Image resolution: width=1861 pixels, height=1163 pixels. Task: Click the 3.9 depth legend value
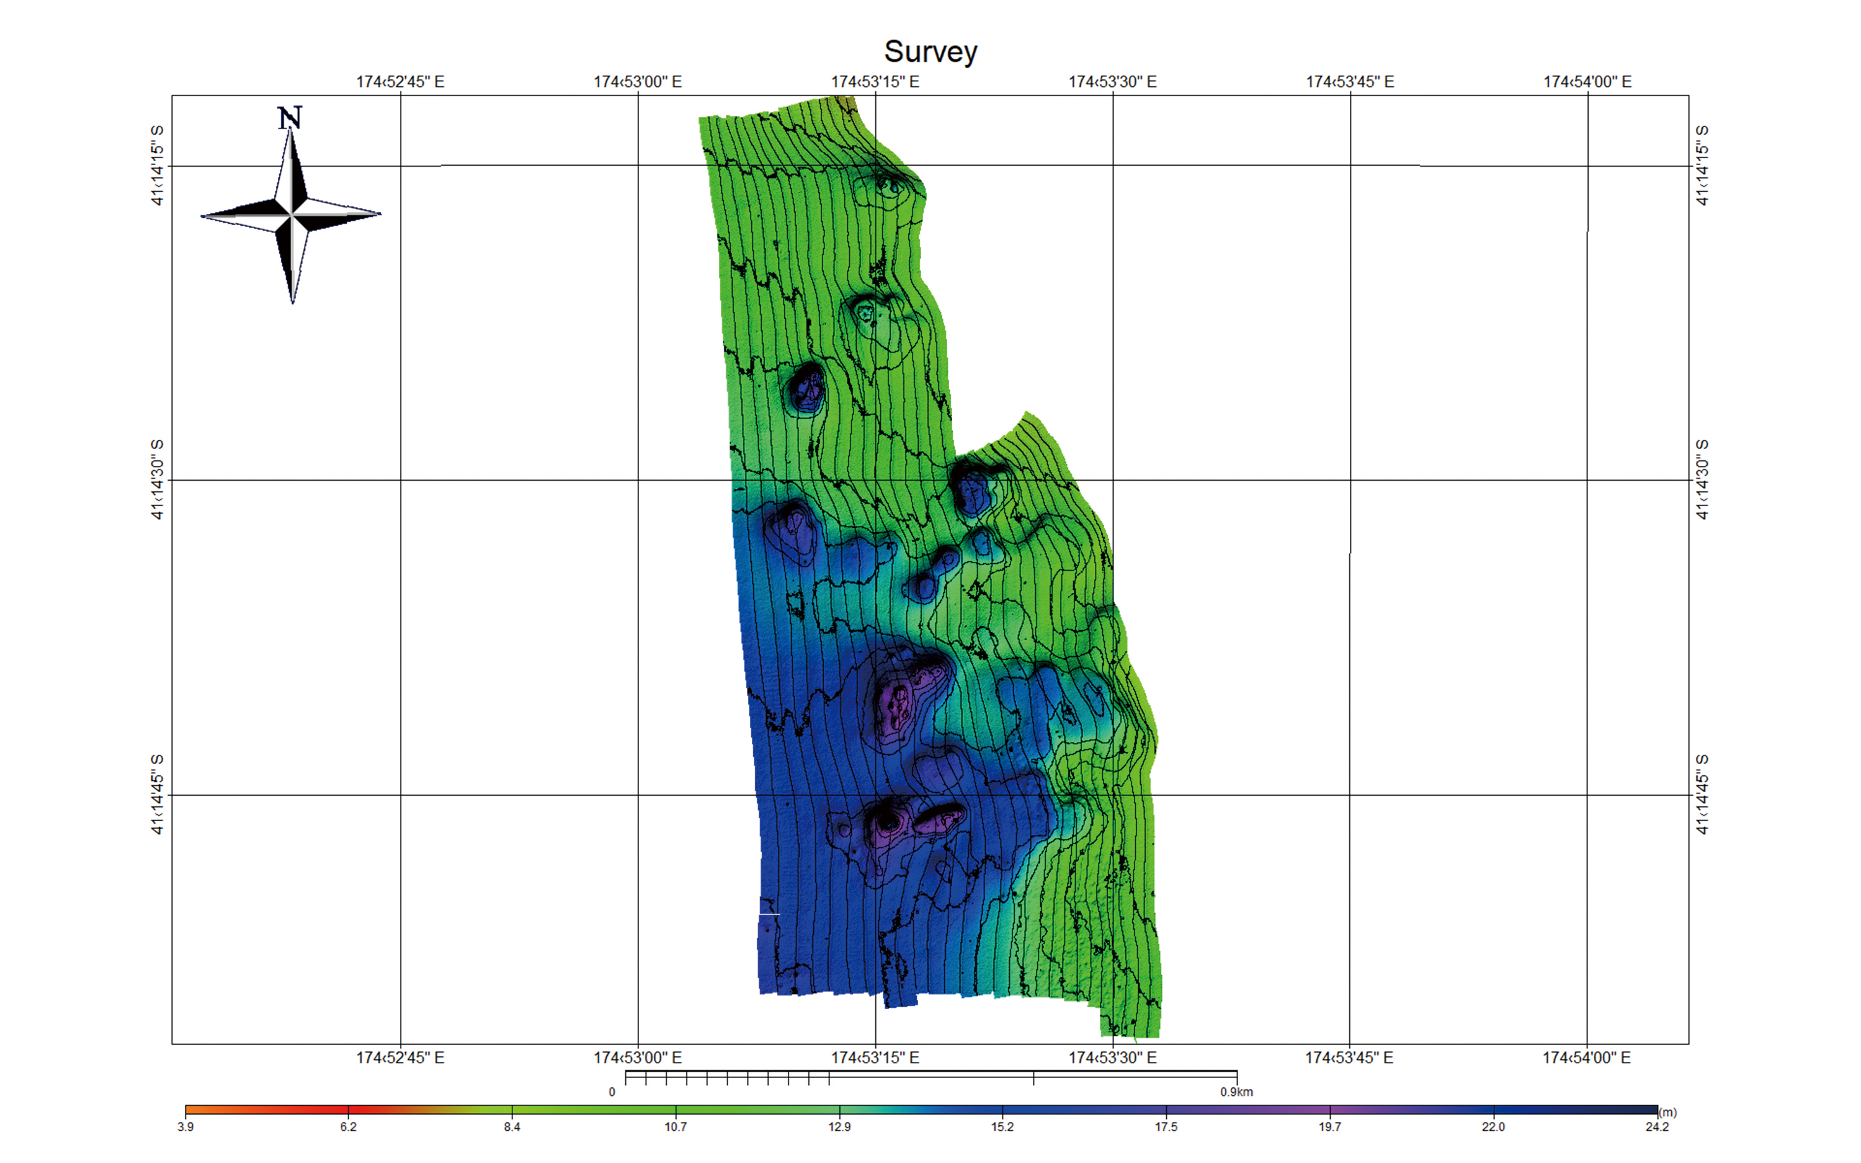(185, 1127)
